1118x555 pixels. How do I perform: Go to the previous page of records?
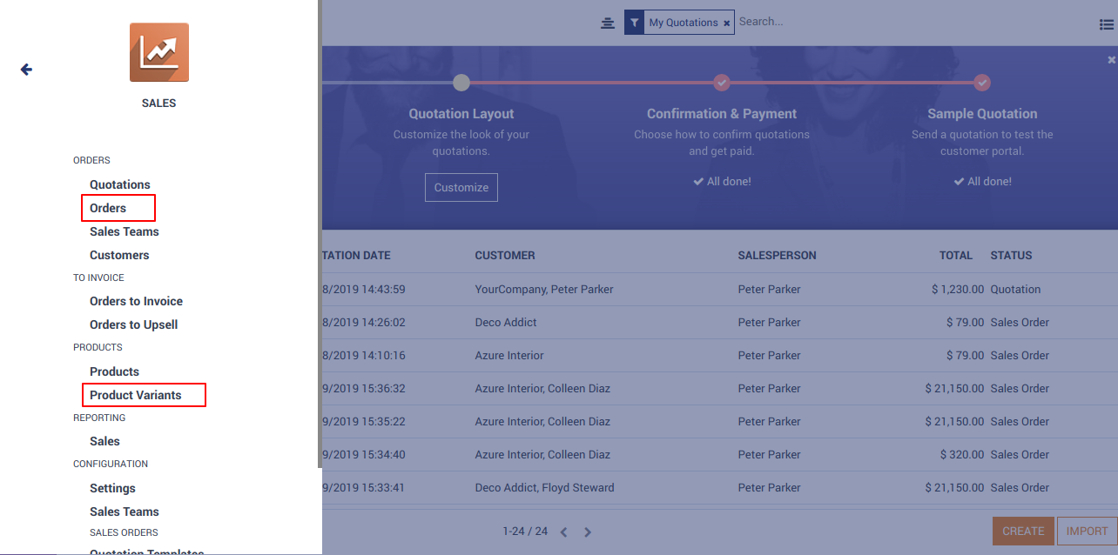563,532
